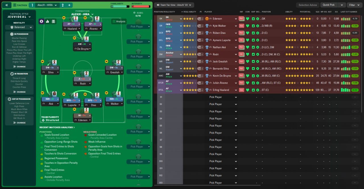
Task: Click the subs info icon
Action: [x=135, y=13]
